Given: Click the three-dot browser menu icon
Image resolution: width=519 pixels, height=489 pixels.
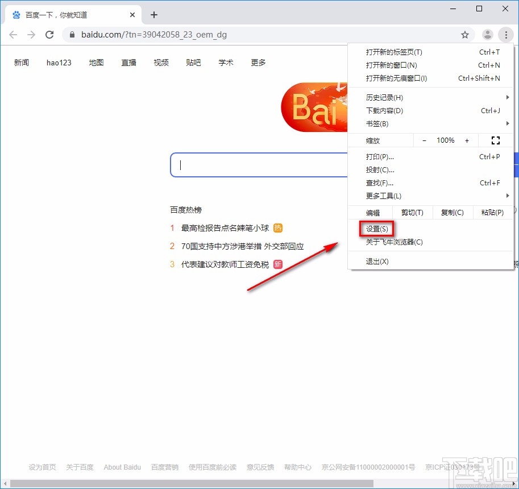Looking at the screenshot, I should click(506, 35).
